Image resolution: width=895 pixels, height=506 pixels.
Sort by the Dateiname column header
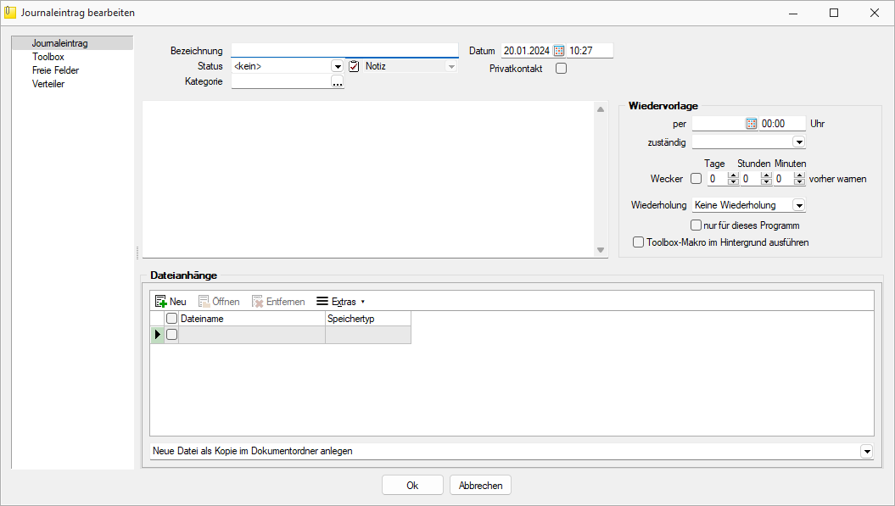tap(252, 319)
